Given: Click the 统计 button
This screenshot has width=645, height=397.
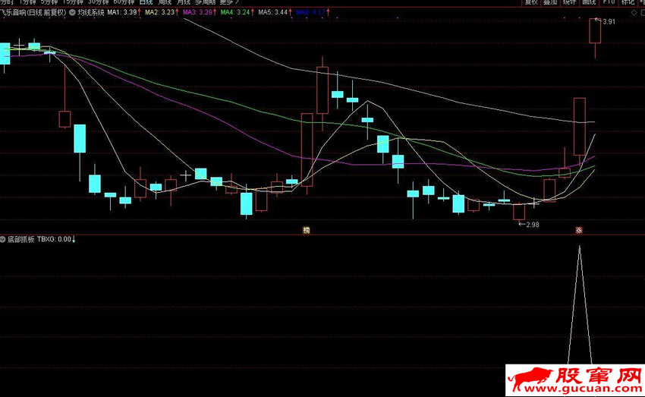Looking at the screenshot, I should [569, 2].
